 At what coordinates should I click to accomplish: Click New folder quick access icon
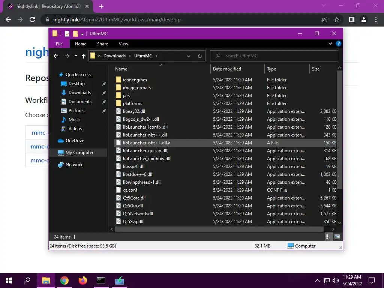tap(75, 33)
